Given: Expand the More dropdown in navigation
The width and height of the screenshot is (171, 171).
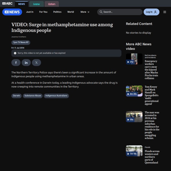Looking at the screenshot, I should point(85,12).
